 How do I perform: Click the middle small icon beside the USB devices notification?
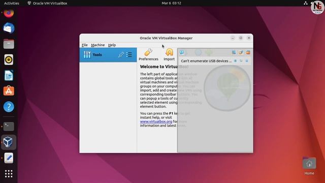tap(241, 61)
